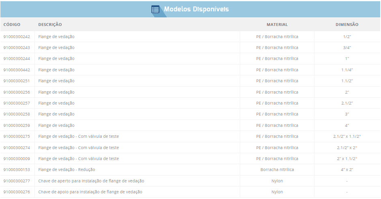Select code 91000300442 in the table

tap(17, 70)
